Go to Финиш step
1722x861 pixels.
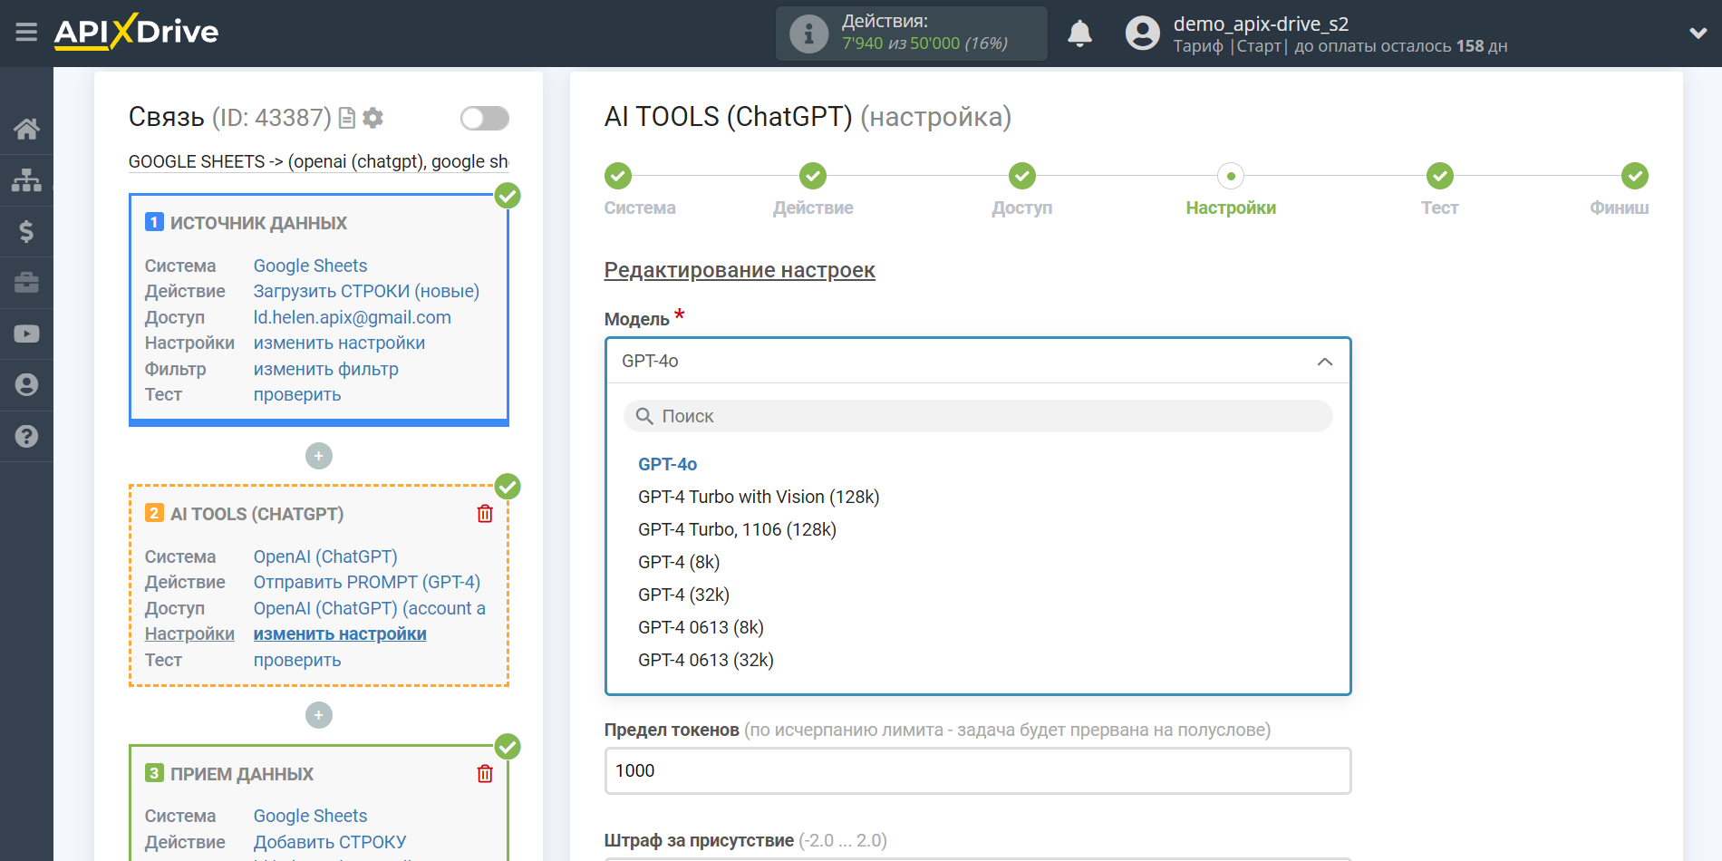1635,176
